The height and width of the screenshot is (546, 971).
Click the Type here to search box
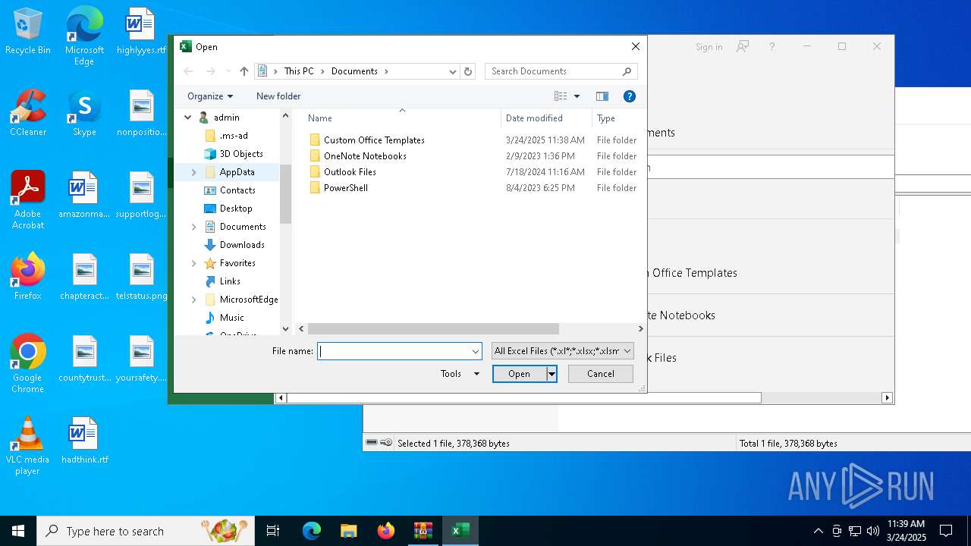point(146,531)
